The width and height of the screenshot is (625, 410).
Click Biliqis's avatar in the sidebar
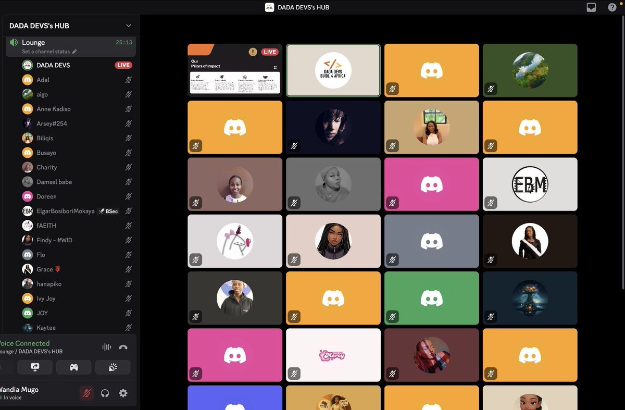[28, 138]
